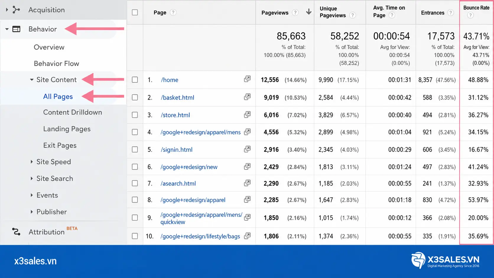Check the box for /home row
This screenshot has width=494, height=278.
(x=135, y=80)
